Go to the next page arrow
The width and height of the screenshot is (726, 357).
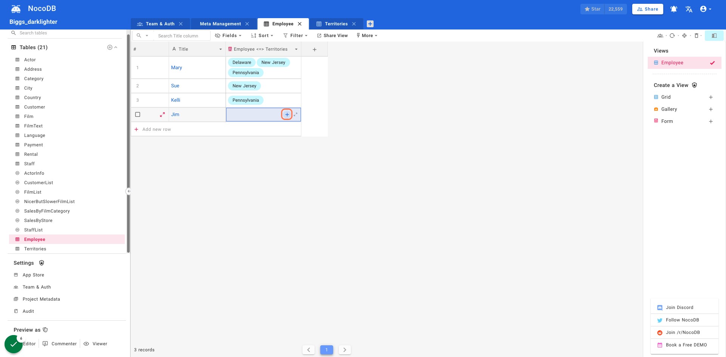pos(345,350)
